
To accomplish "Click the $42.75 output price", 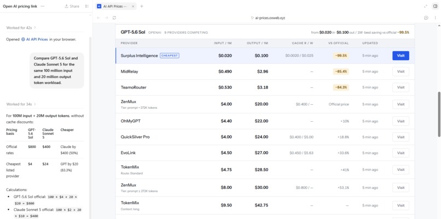I will tap(262, 205).
